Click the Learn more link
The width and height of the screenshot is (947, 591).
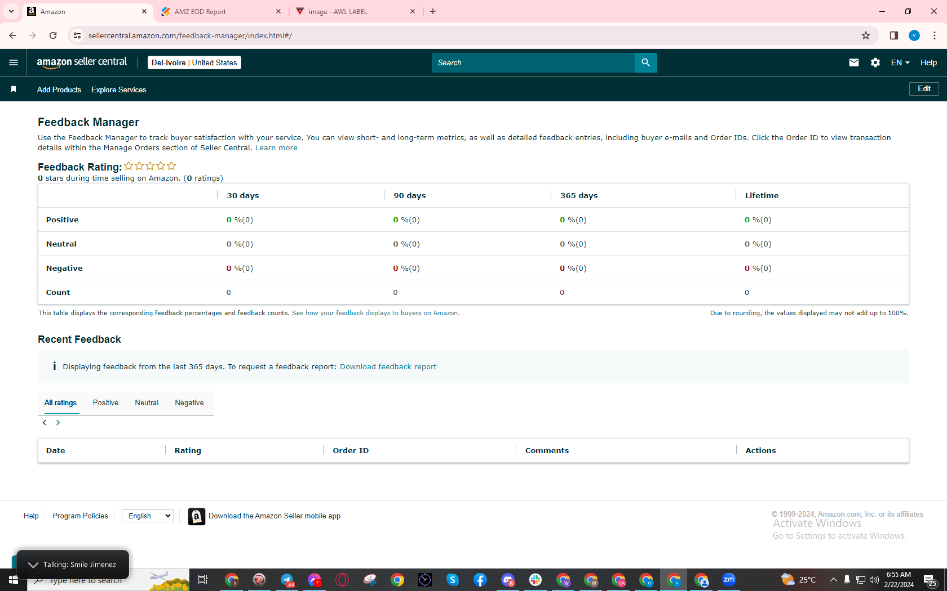coord(276,148)
